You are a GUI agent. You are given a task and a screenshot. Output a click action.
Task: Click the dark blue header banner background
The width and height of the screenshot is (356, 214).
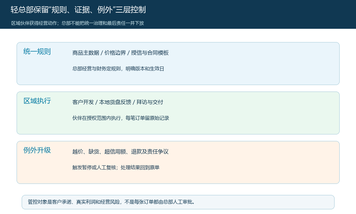pyautogui.click(x=254, y=14)
